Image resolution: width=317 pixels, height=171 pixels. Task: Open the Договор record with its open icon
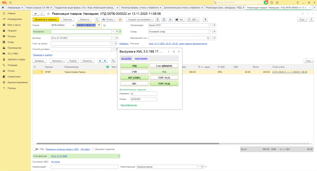click(117, 38)
